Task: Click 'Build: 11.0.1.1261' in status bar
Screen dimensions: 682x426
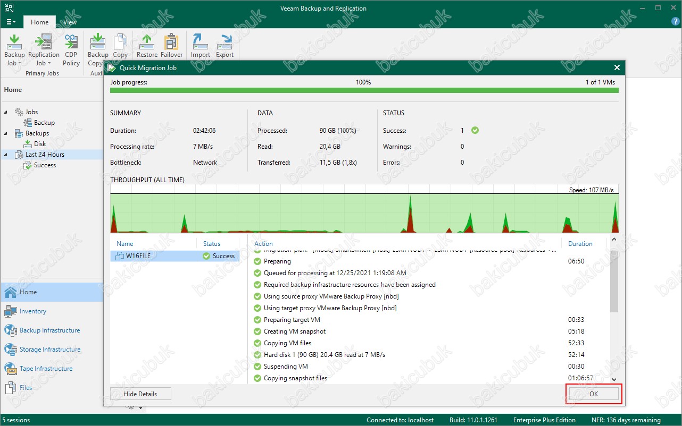Action: pyautogui.click(x=473, y=420)
